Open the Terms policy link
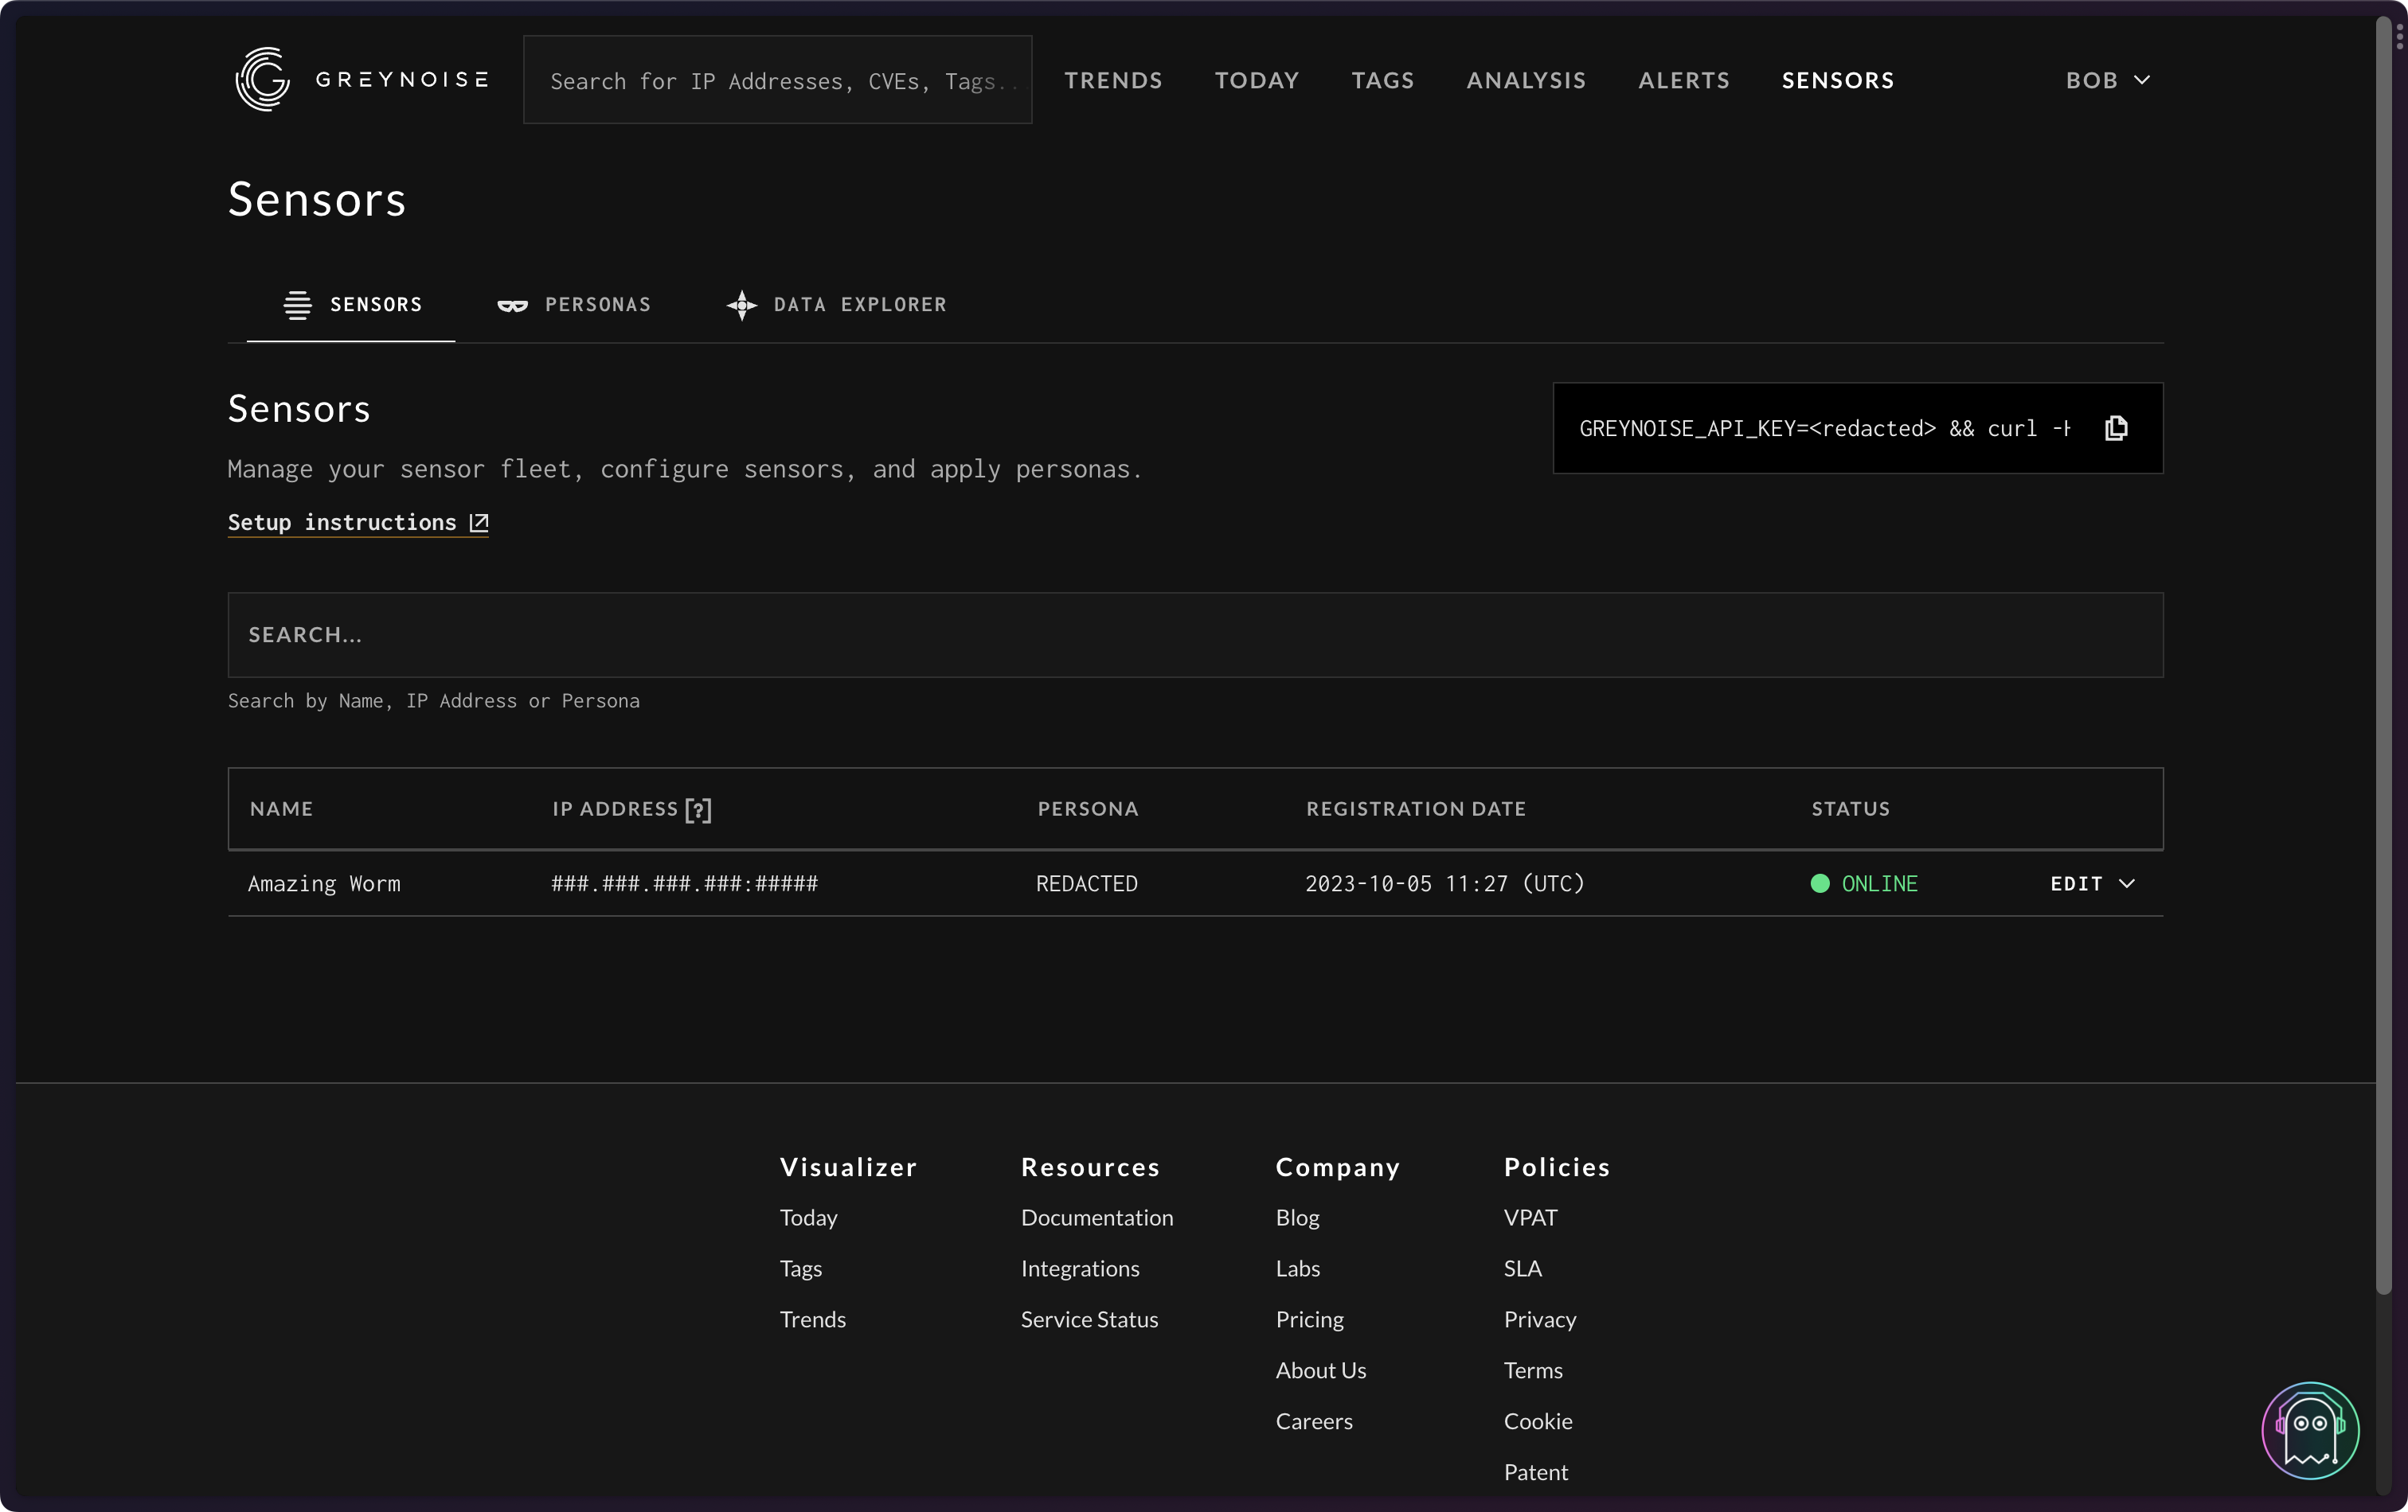The height and width of the screenshot is (1512, 2408). 1532,1371
